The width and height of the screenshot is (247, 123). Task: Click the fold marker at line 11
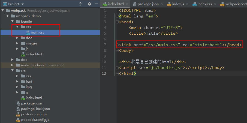point(117,68)
